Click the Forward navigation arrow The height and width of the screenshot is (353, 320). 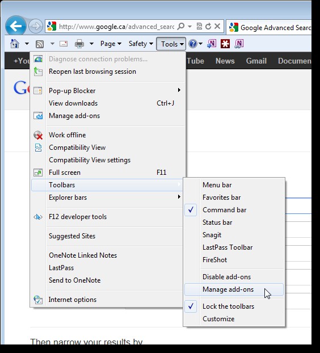(36, 26)
